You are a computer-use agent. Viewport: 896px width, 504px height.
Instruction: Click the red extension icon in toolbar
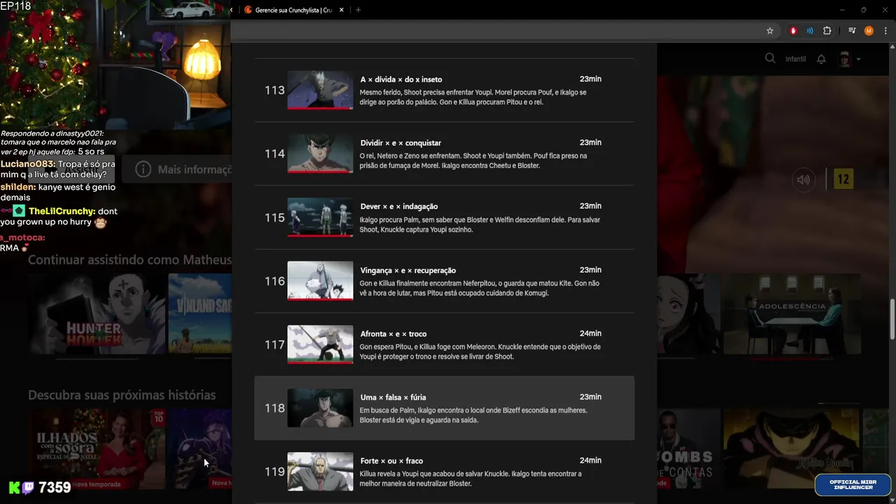[793, 31]
